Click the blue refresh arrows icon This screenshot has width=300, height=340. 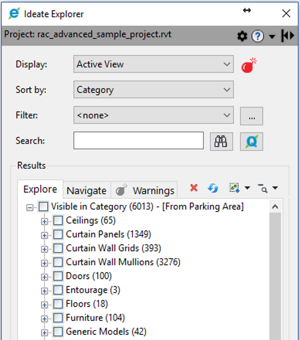(213, 188)
